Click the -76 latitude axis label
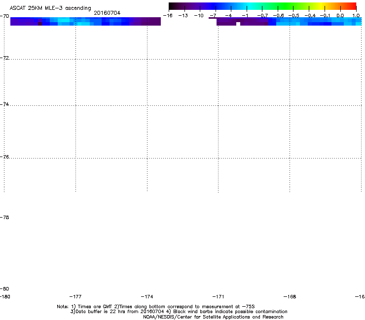This screenshot has width=365, height=320. (4, 157)
